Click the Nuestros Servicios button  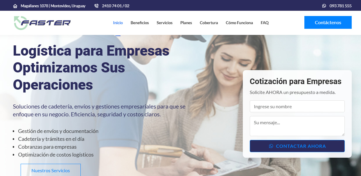51,170
